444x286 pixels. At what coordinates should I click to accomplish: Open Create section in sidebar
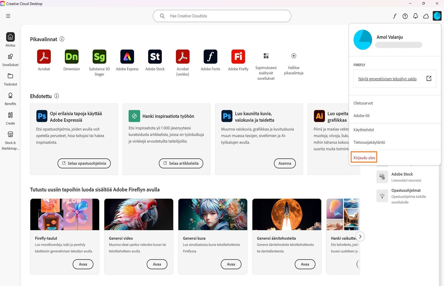[x=10, y=118]
